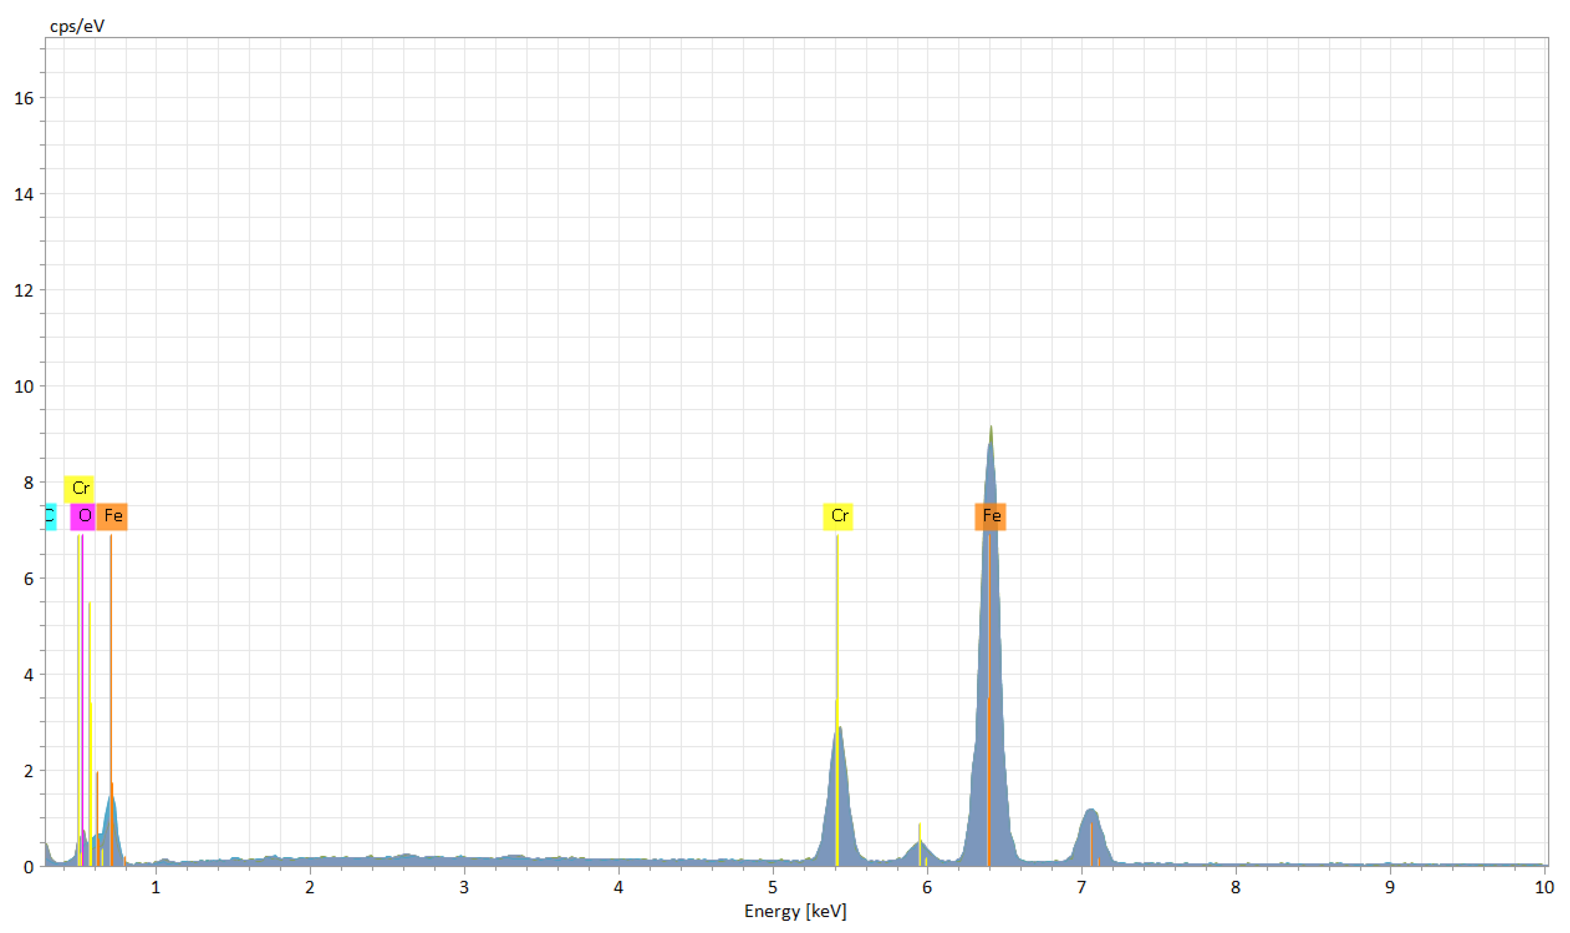This screenshot has width=1570, height=933.
Task: Select the orange Fe label on 6.4 keV peak
Action: (x=991, y=516)
